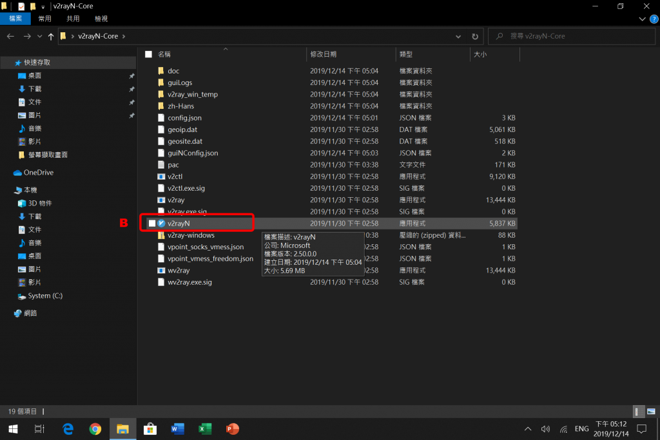Click the ENG input language indicator
Viewport: 660px width, 440px height.
click(x=582, y=429)
